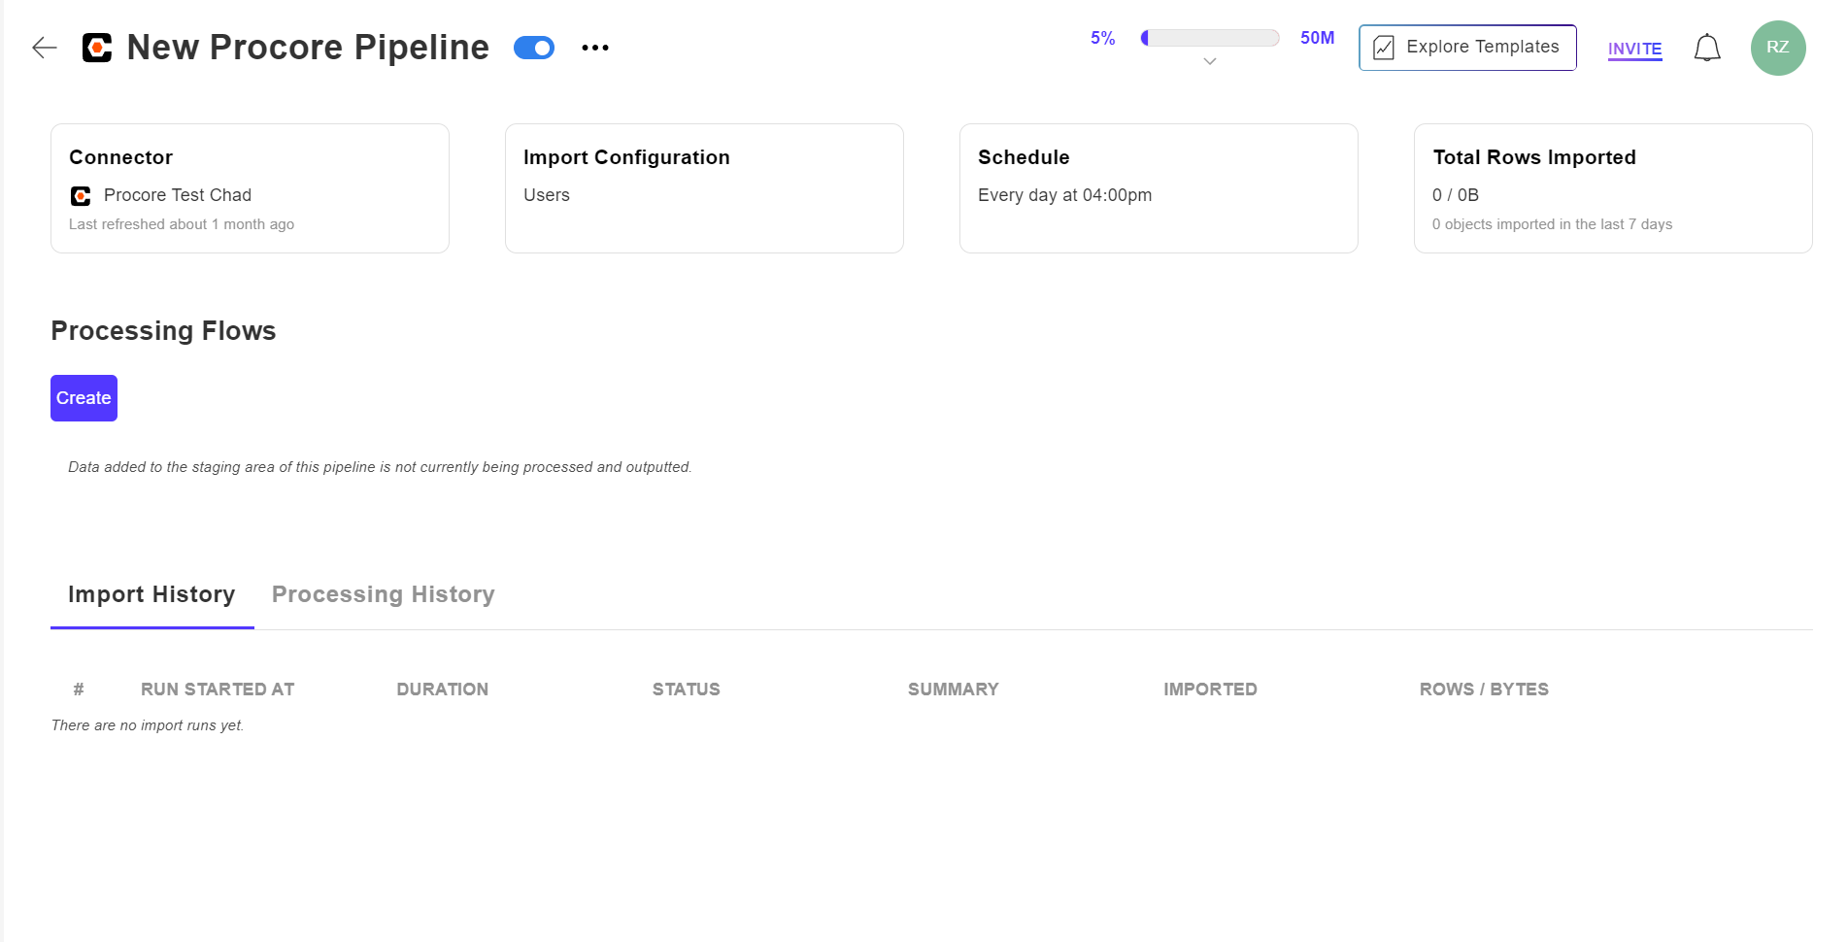Click the Last refreshed about 1 month ago text

pos(182,224)
